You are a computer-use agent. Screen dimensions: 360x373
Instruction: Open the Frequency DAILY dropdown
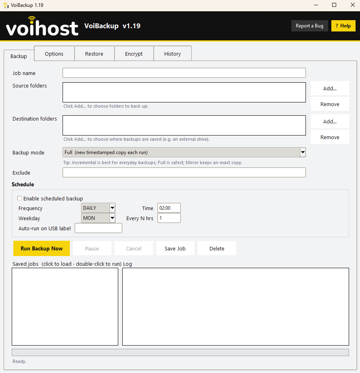tap(98, 208)
